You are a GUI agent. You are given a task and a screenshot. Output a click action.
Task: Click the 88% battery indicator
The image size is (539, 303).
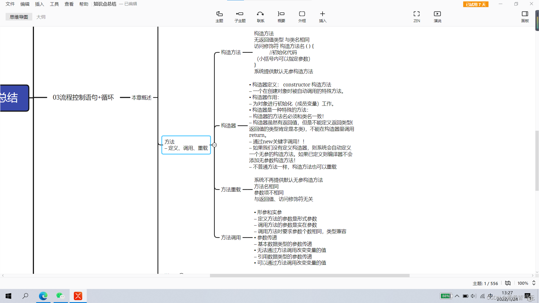446,296
